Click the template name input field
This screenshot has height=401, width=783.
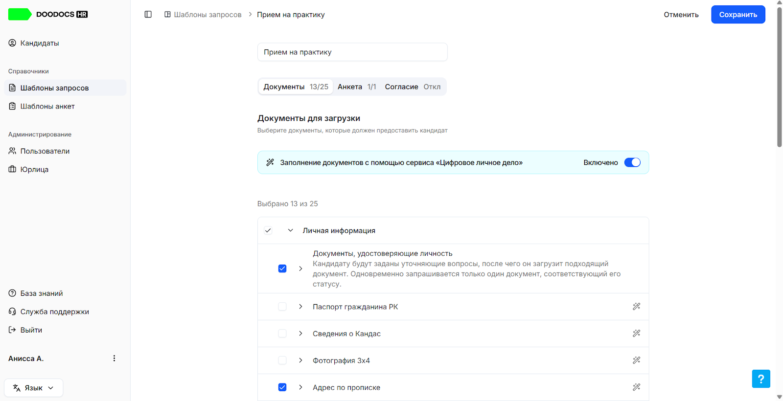pos(352,52)
